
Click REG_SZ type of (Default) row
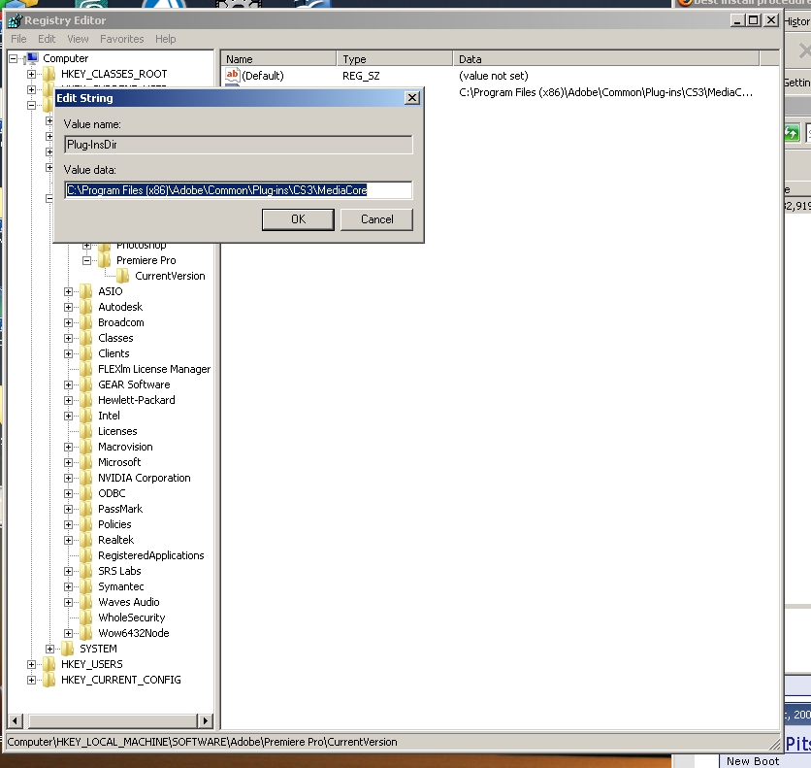361,76
